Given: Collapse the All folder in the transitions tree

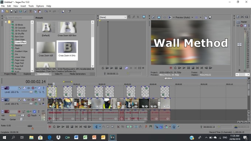Looking at the screenshot, I should pyautogui.click(x=6, y=22).
